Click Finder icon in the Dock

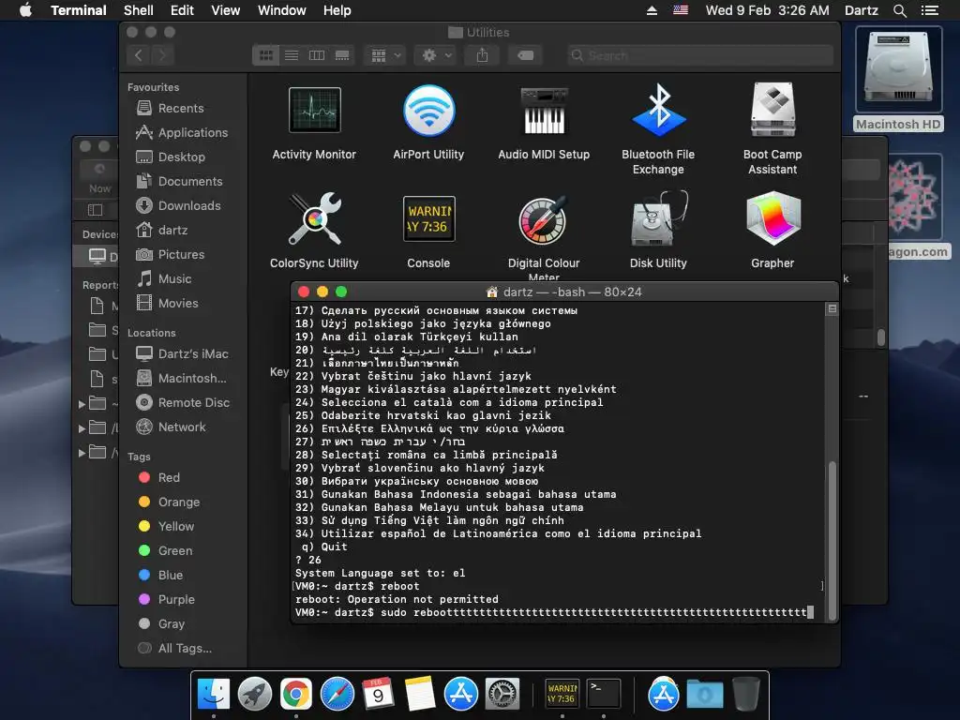coord(213,694)
